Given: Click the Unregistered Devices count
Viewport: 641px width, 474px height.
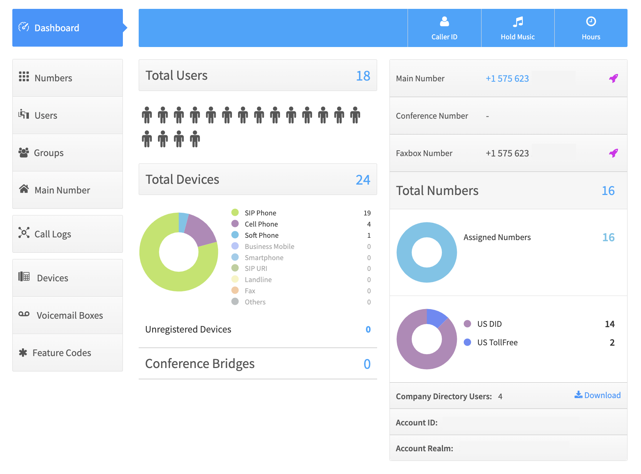Looking at the screenshot, I should click(368, 329).
